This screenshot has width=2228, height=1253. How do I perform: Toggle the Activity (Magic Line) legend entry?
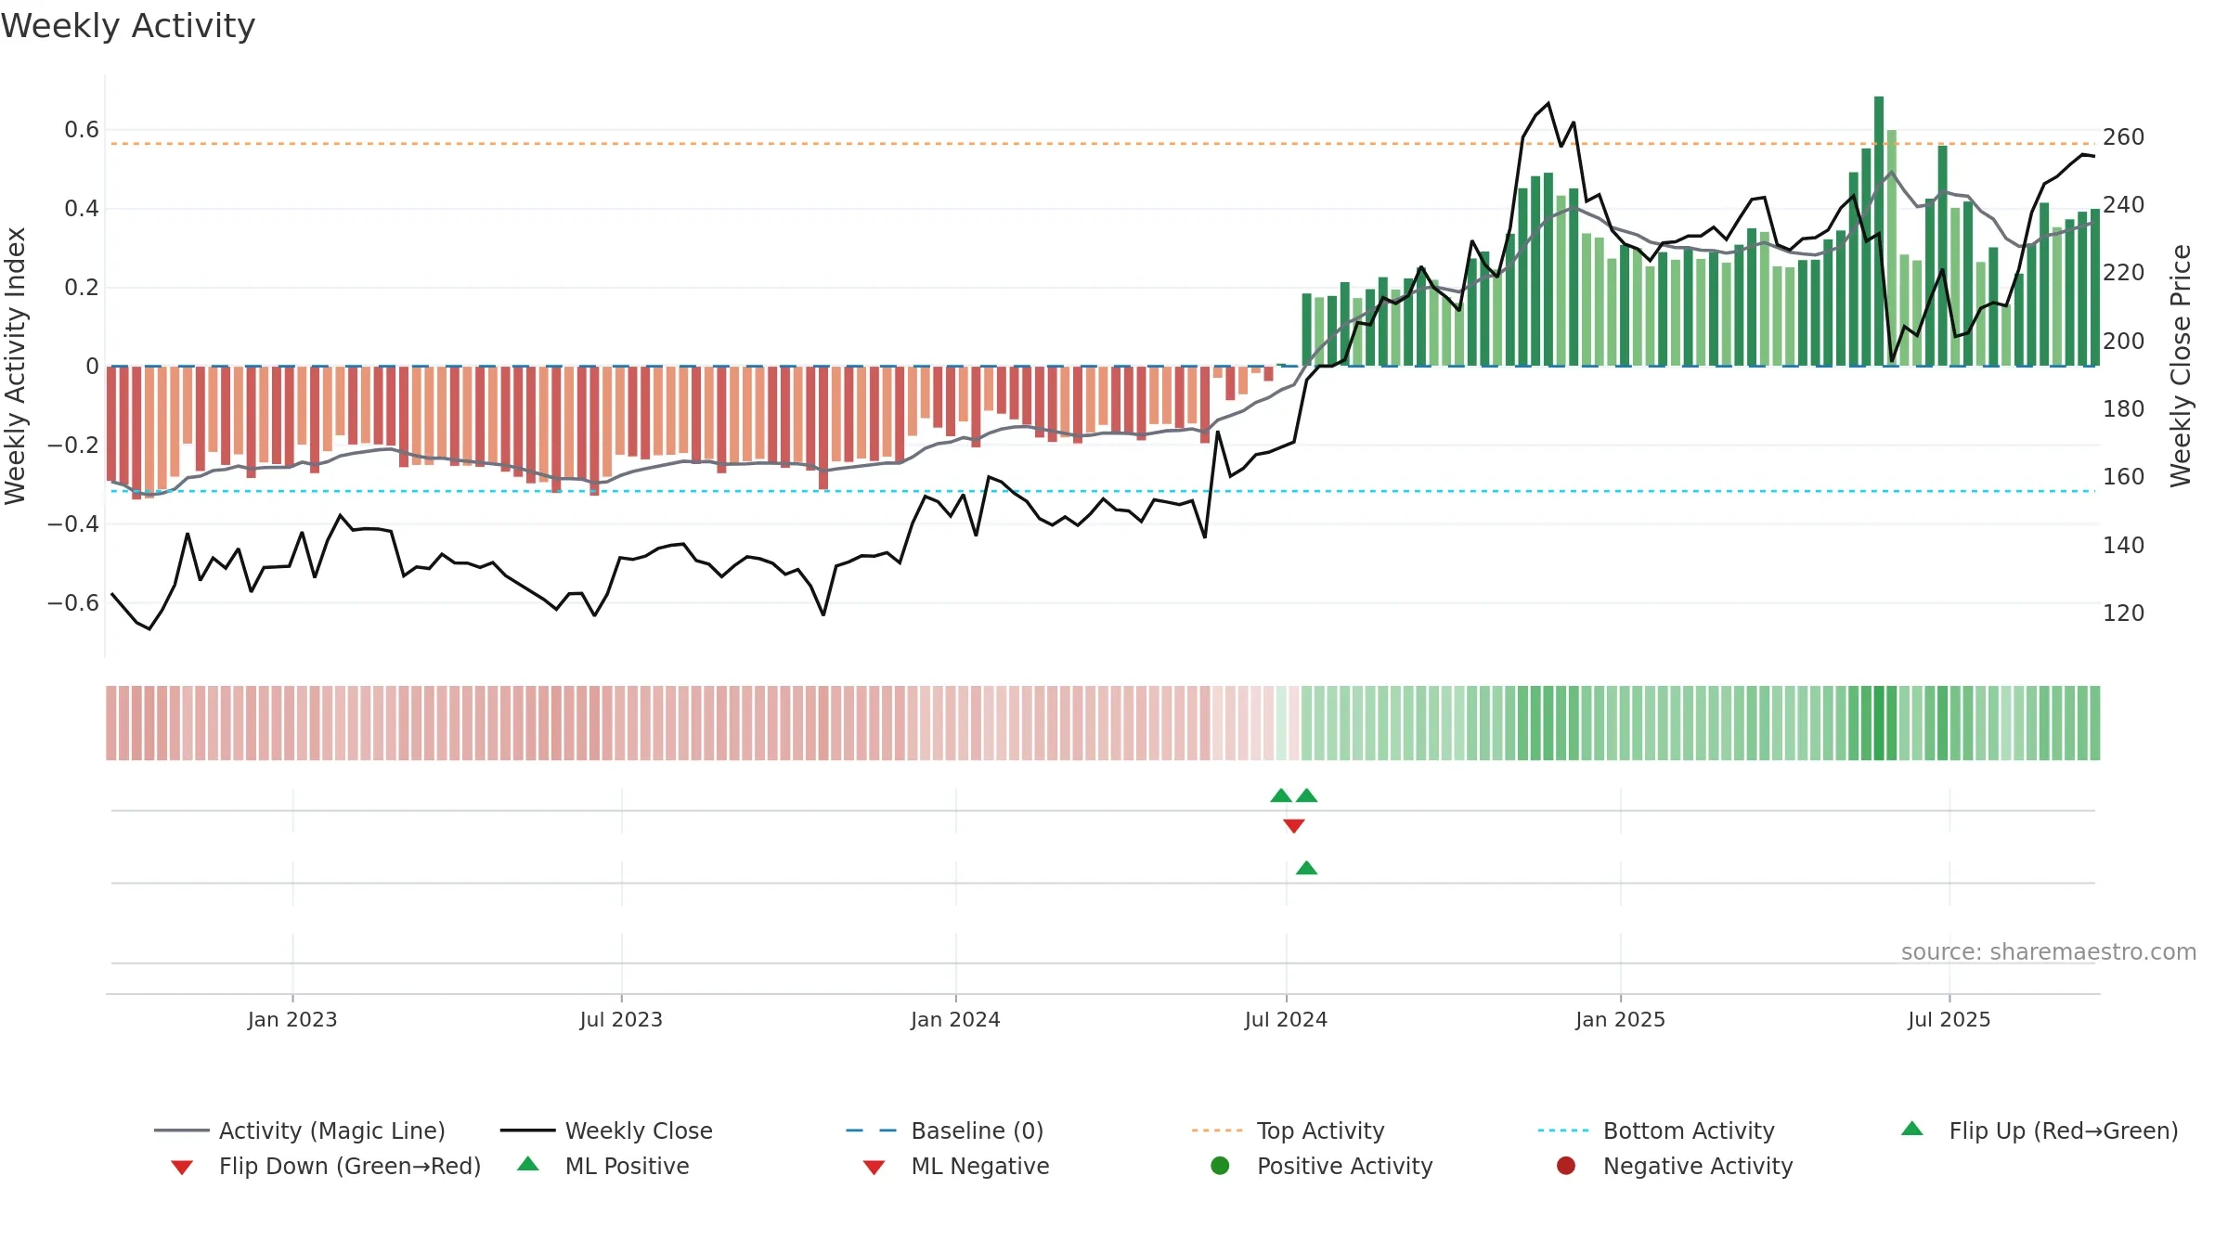(x=300, y=1130)
